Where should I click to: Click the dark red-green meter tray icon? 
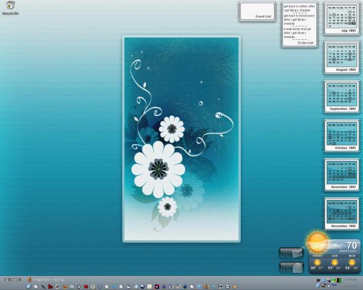339,280
